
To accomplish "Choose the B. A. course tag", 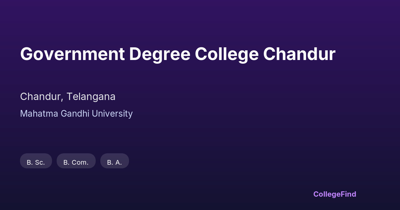I will (114, 161).
